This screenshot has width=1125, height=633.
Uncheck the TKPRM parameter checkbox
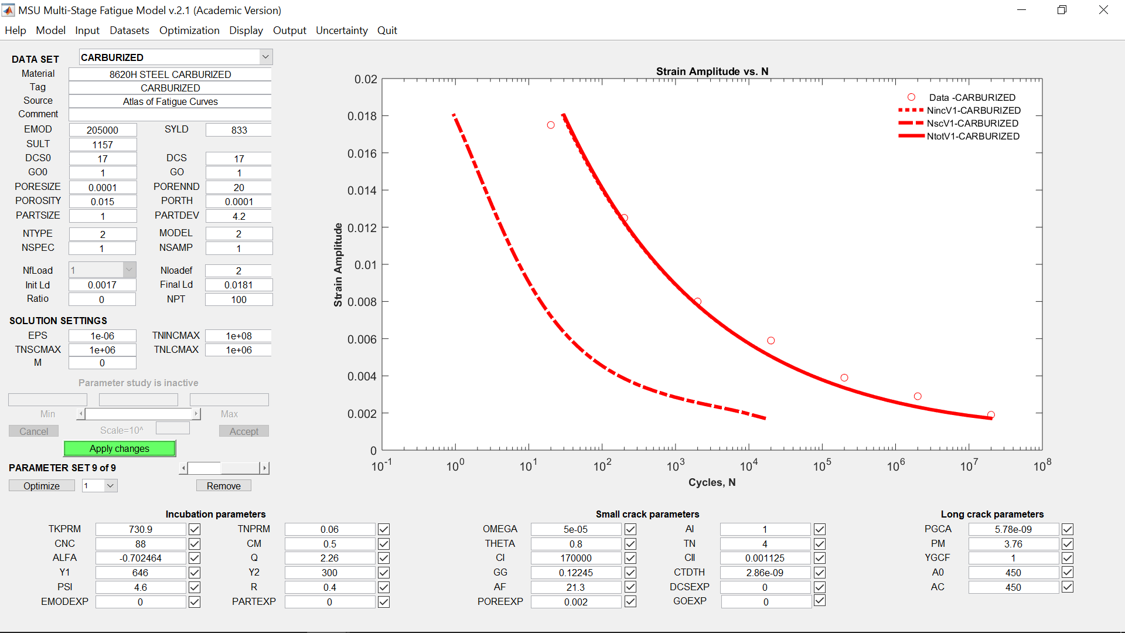coord(195,529)
